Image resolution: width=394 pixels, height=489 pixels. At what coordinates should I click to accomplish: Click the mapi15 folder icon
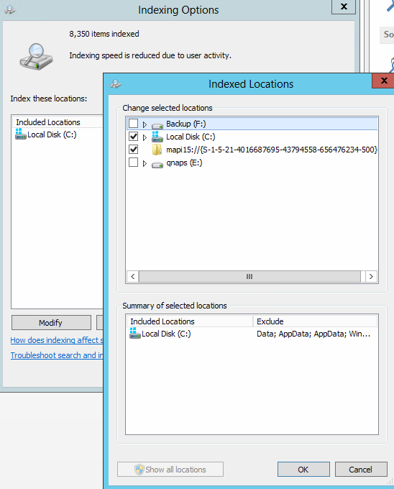[x=157, y=150]
